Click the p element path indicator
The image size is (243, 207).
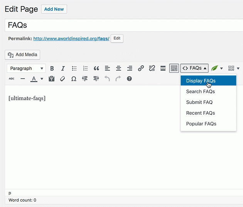pyautogui.click(x=10, y=193)
